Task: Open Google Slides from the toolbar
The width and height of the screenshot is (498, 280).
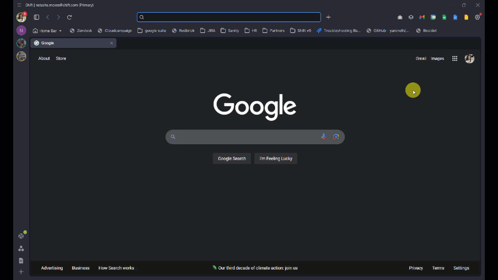Action: (466, 17)
